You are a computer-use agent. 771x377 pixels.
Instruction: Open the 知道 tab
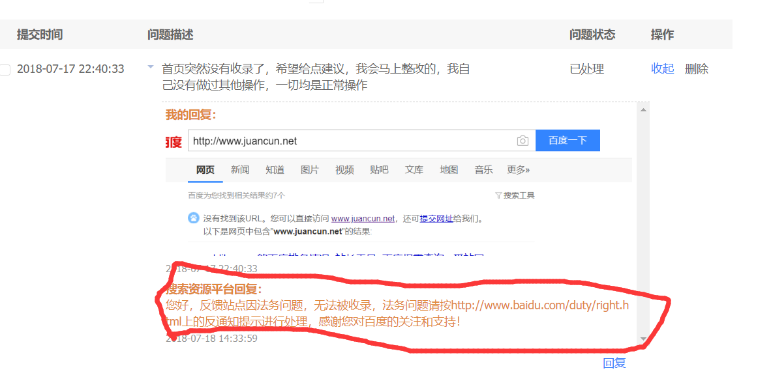[x=275, y=170]
